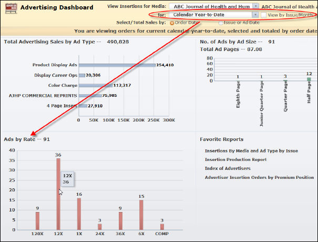Open the Index of Advertisers report
Image resolution: width=318 pixels, height=242 pixels.
pyautogui.click(x=227, y=168)
